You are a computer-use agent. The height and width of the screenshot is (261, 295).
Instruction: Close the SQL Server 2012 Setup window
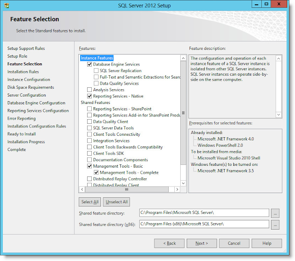pos(279,4)
